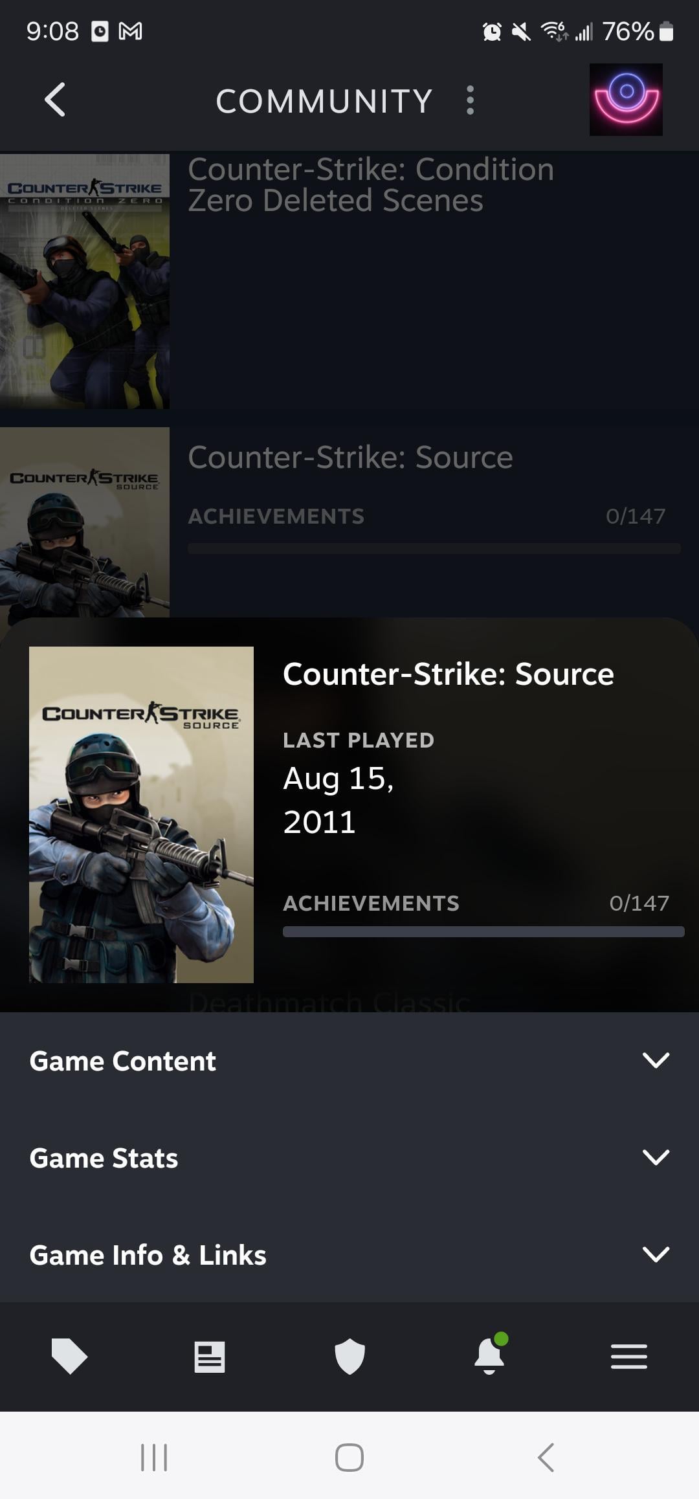Open the News feed icon tab

tap(210, 1357)
